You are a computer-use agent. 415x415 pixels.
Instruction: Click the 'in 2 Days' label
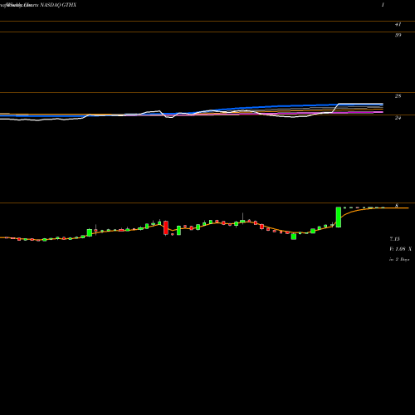pos(399,259)
